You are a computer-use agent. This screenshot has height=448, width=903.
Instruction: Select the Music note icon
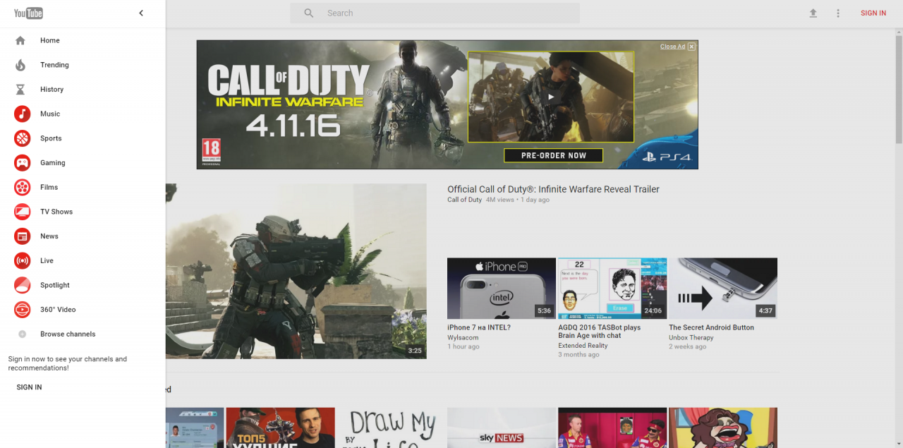[23, 114]
